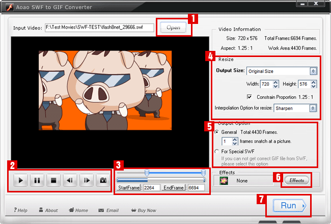Go to the Home link
This screenshot has height=224, width=331.
click(78, 210)
